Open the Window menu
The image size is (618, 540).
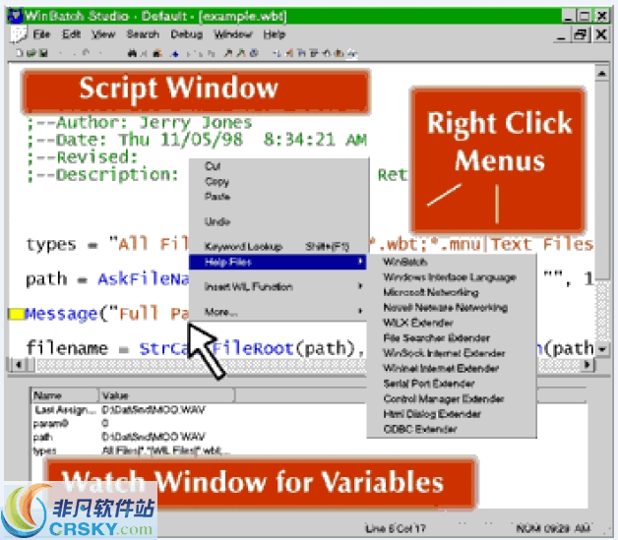(x=233, y=34)
